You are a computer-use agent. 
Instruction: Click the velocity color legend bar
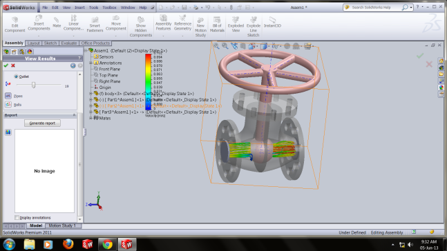(x=149, y=81)
